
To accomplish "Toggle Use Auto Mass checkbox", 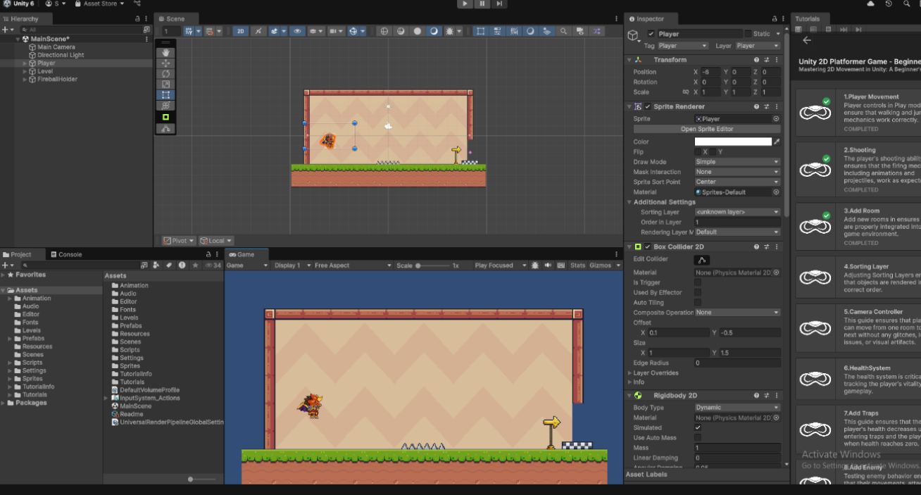I will point(698,437).
